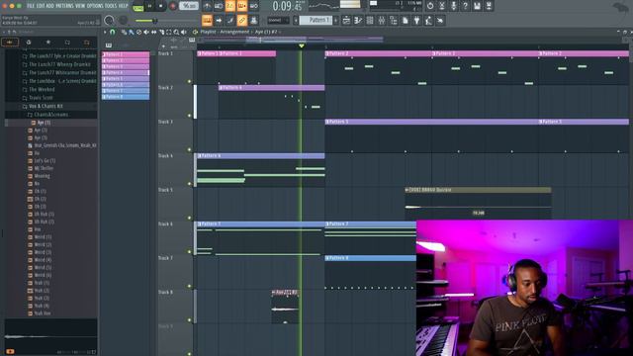Open the OPTIONS menu
Viewport: 633px width, 356px height.
95,6
